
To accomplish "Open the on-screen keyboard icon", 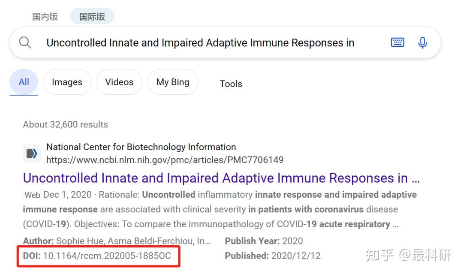I will click(397, 42).
